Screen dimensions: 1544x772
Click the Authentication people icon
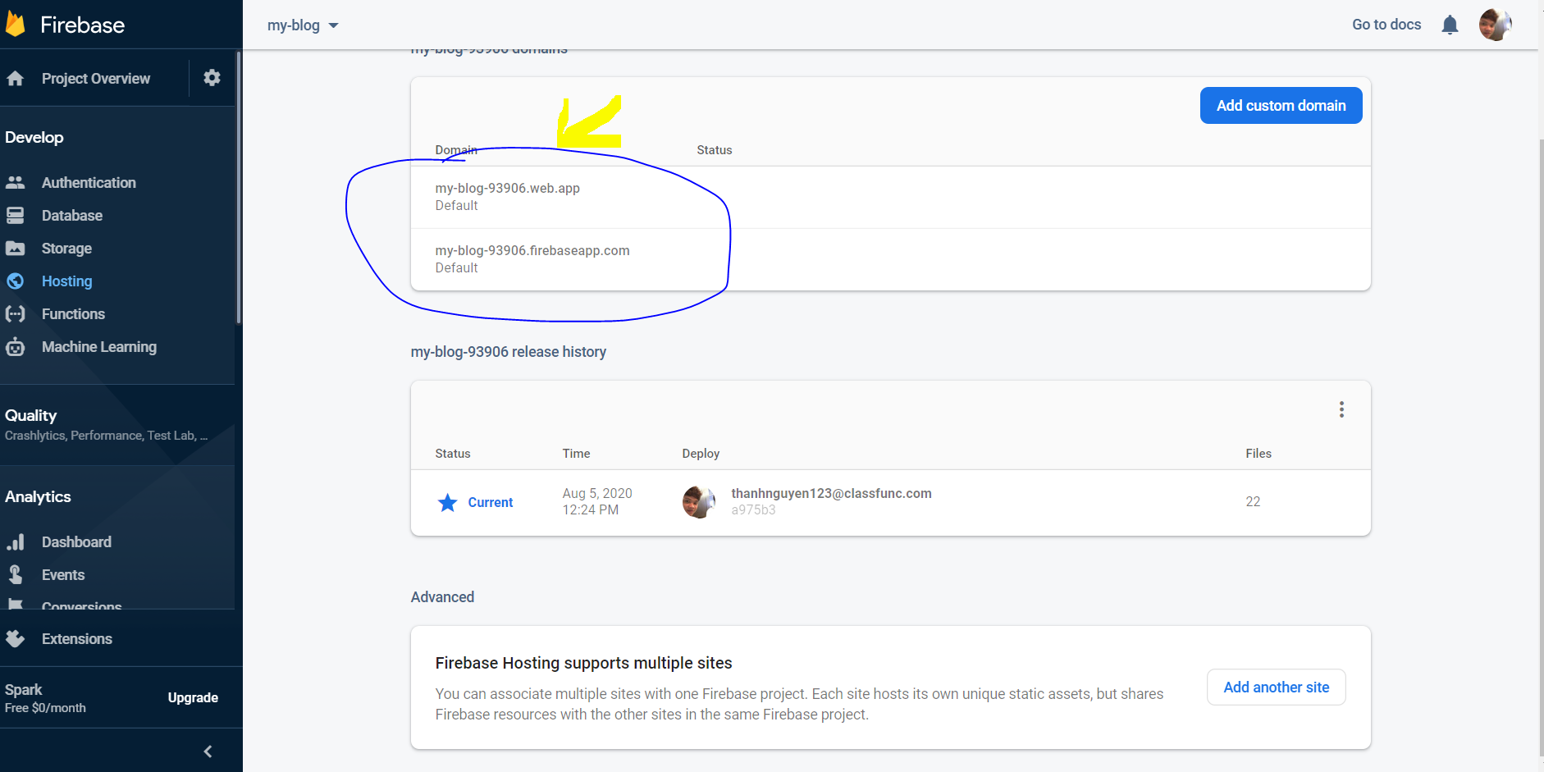tap(16, 183)
